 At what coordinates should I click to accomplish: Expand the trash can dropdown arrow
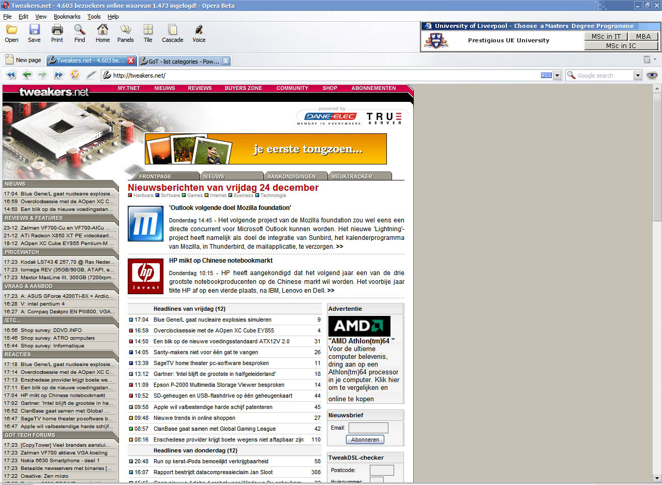655,59
